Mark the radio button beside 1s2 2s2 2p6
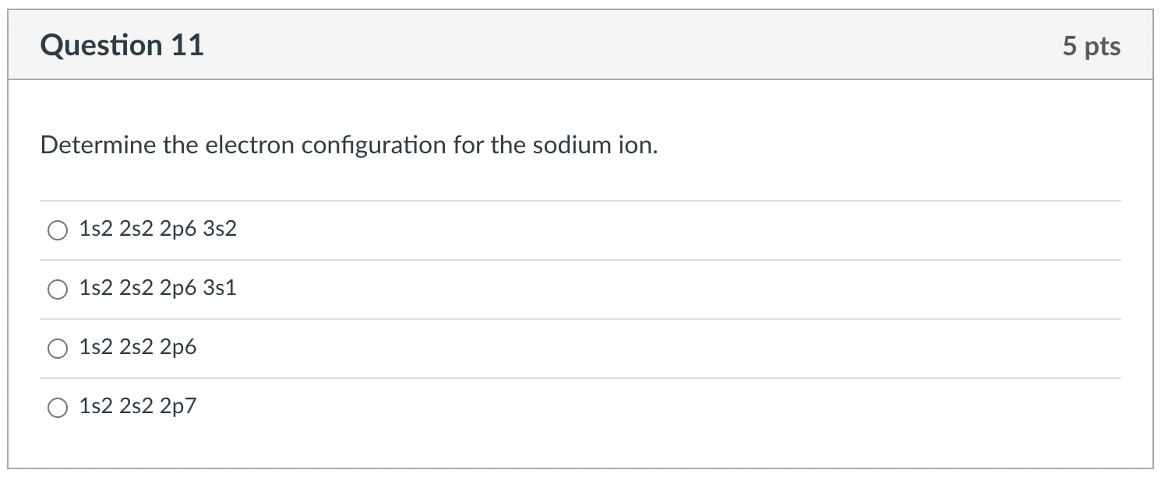The width and height of the screenshot is (1161, 477). point(57,349)
